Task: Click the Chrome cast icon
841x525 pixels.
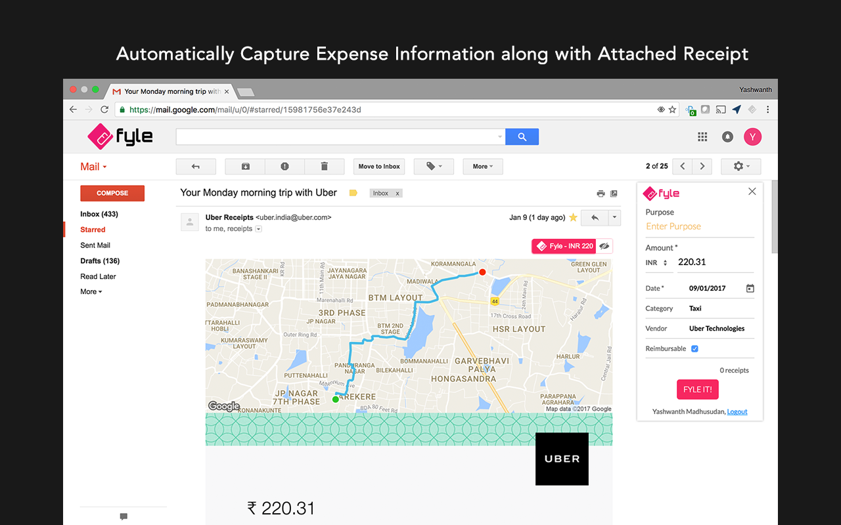Action: [721, 110]
